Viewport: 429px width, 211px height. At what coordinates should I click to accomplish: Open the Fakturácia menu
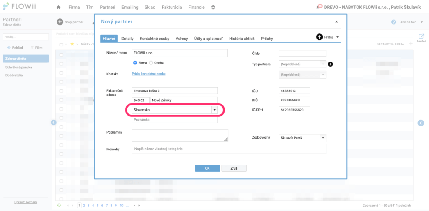pos(172,8)
